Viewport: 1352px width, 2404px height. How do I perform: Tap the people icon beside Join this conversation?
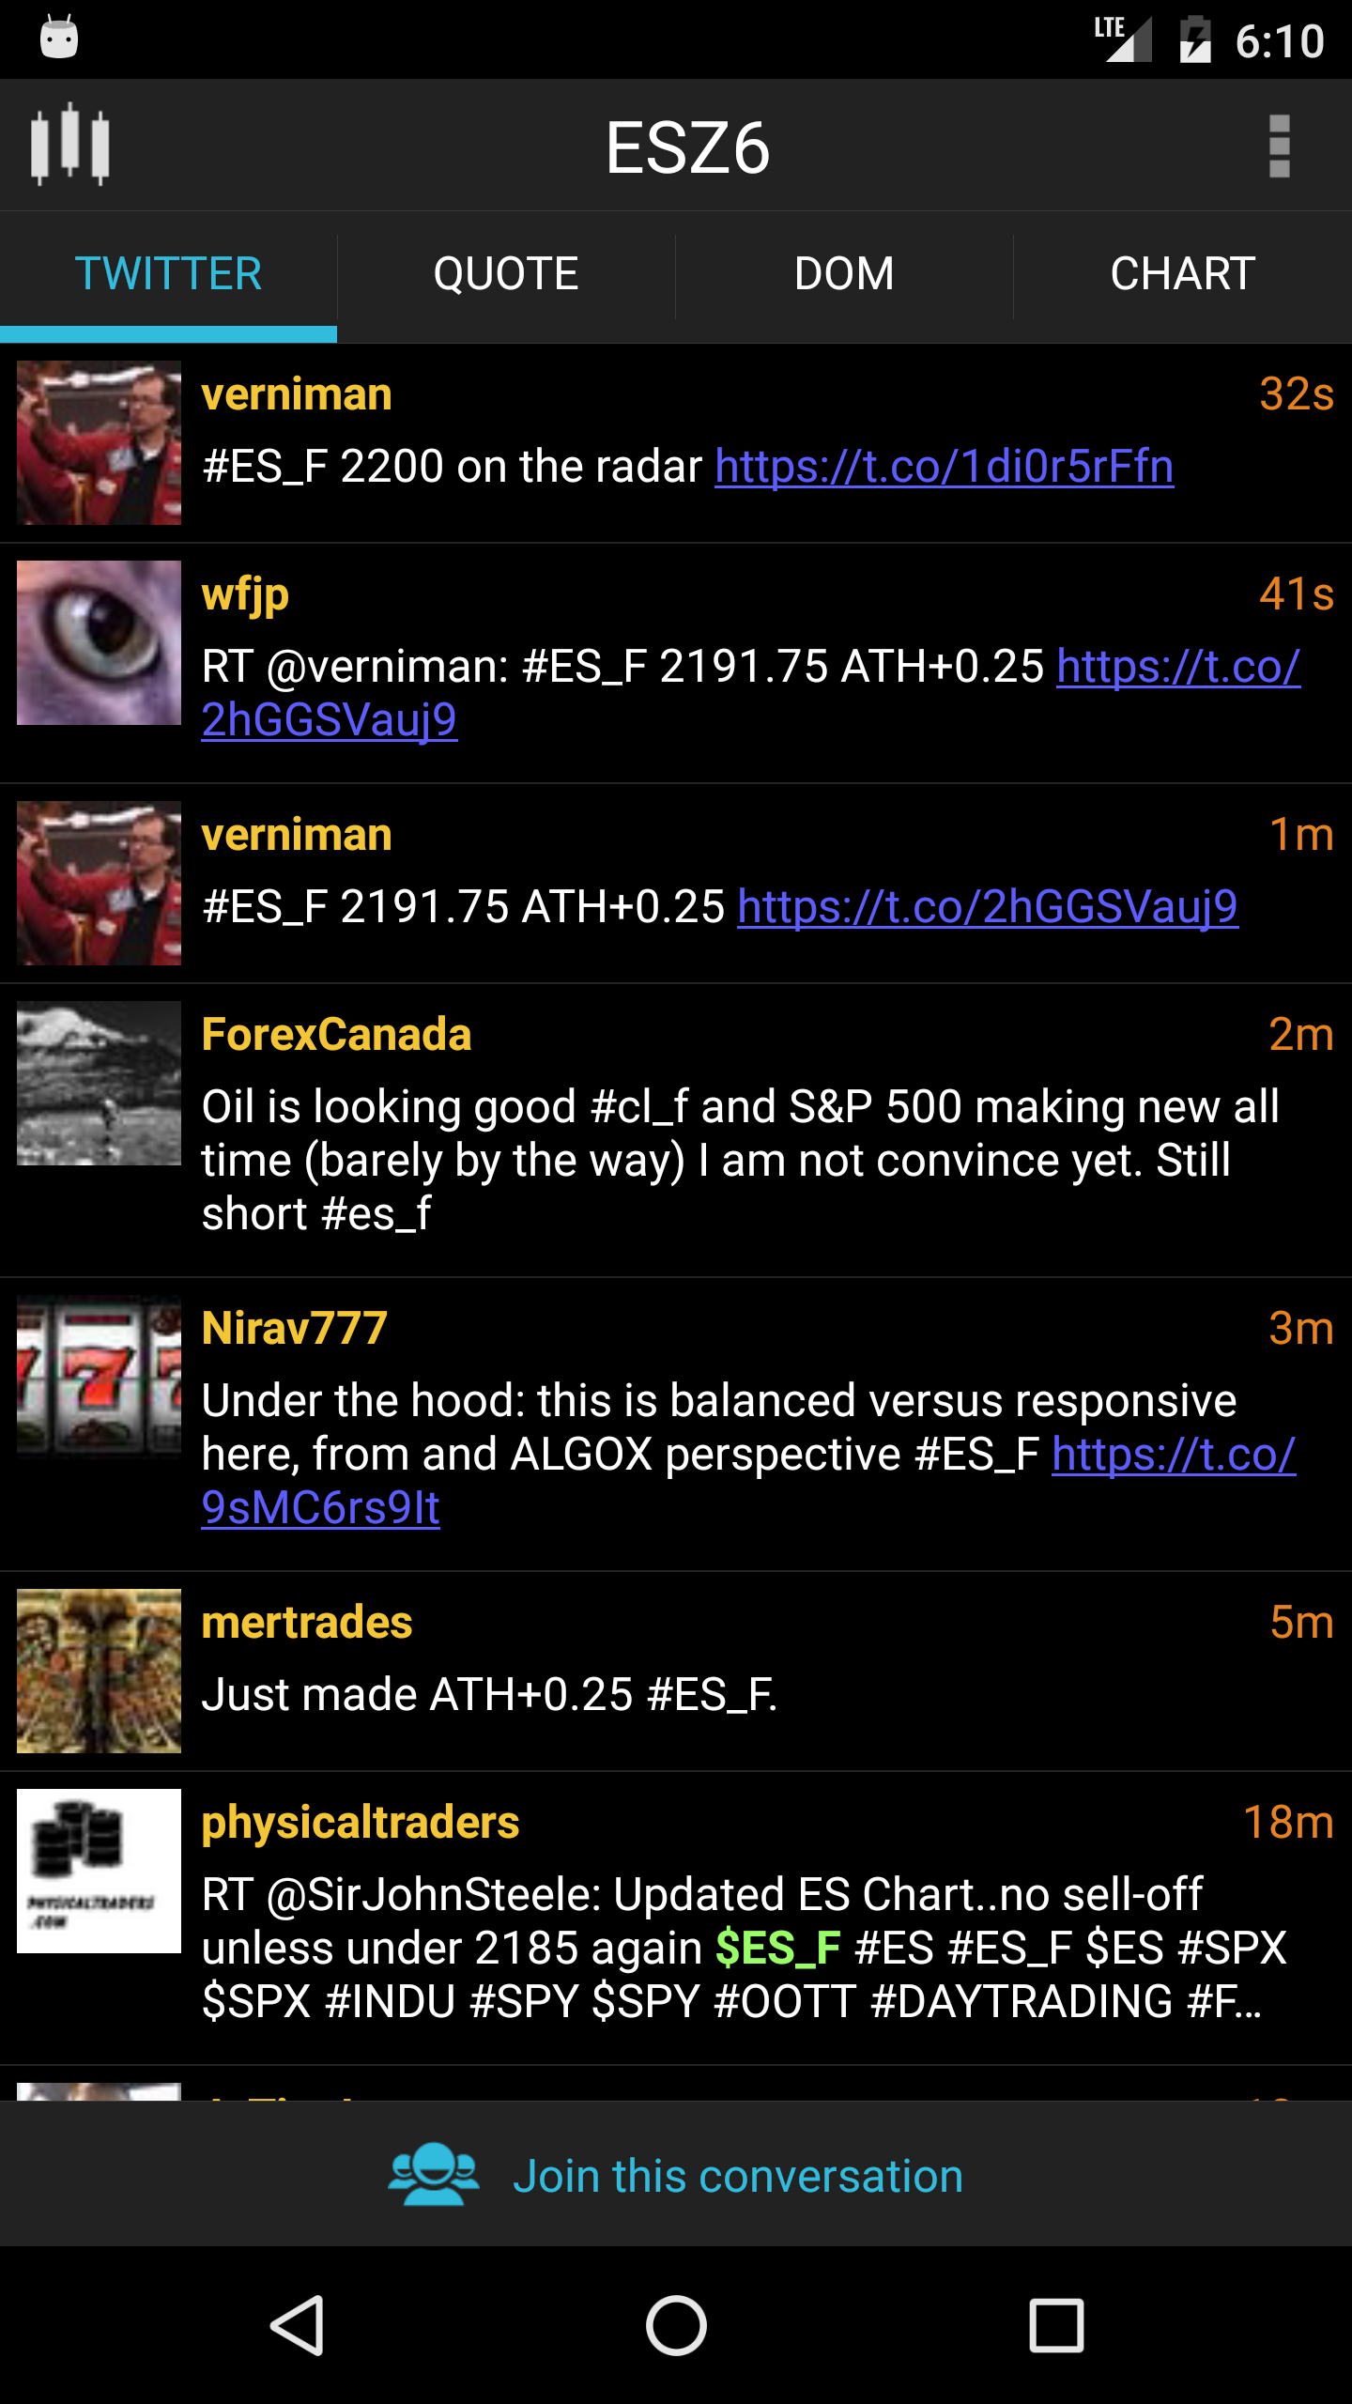pyautogui.click(x=434, y=2175)
